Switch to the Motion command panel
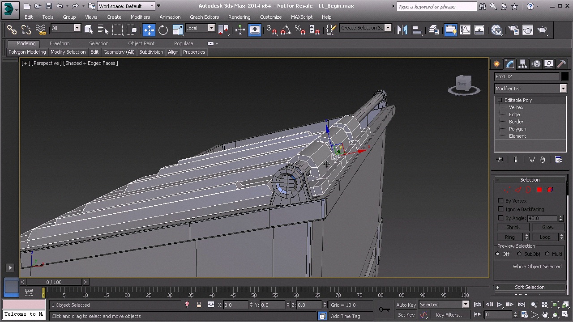Image resolution: width=573 pixels, height=322 pixels. (536, 64)
